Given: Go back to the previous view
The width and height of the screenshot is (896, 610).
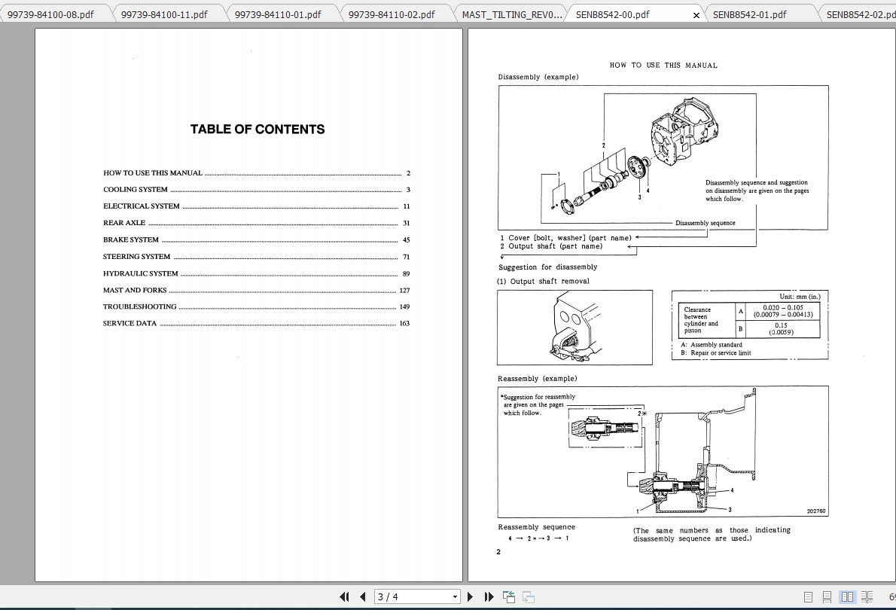Looking at the screenshot, I should click(508, 596).
